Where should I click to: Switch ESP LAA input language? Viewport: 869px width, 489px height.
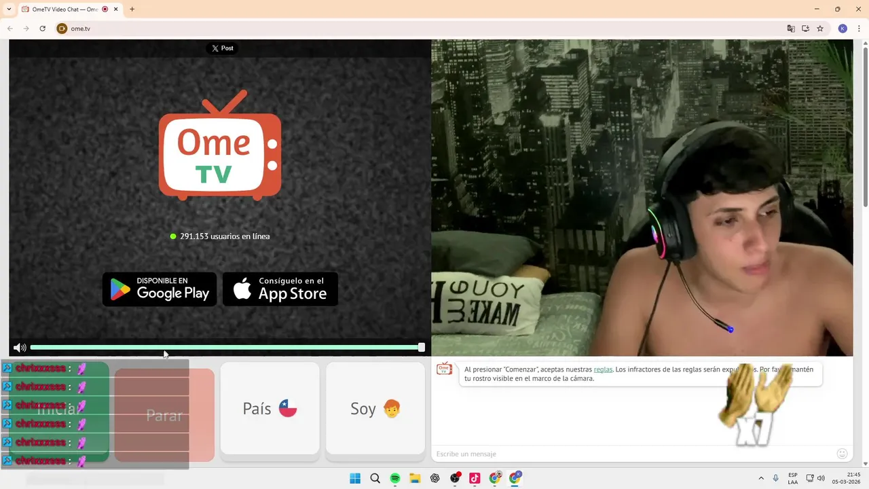[793, 478]
